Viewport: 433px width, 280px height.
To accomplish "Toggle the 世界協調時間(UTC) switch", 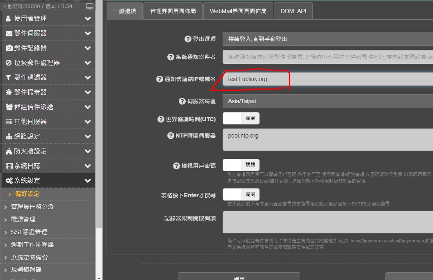I will (241, 119).
